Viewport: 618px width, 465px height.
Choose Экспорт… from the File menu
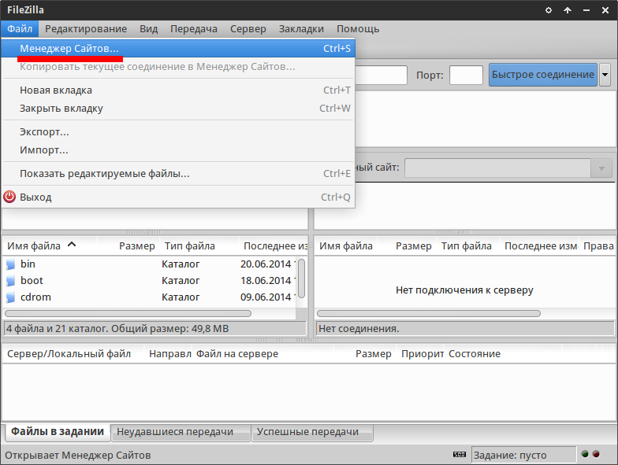[178, 132]
